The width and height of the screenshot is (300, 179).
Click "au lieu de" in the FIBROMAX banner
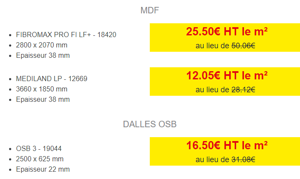click(212, 46)
